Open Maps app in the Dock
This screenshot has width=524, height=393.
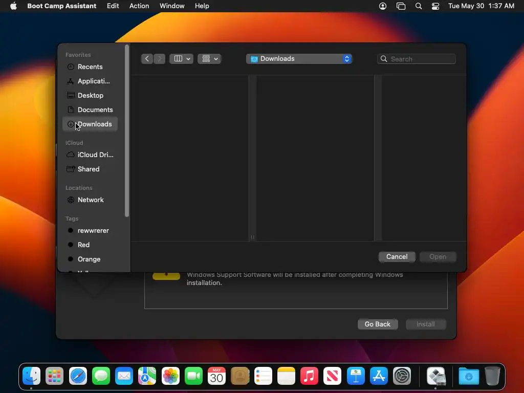tap(147, 376)
